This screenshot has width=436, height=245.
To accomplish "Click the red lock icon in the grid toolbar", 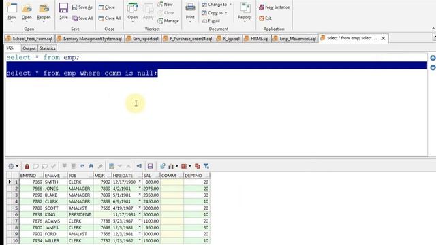I will [27, 166].
